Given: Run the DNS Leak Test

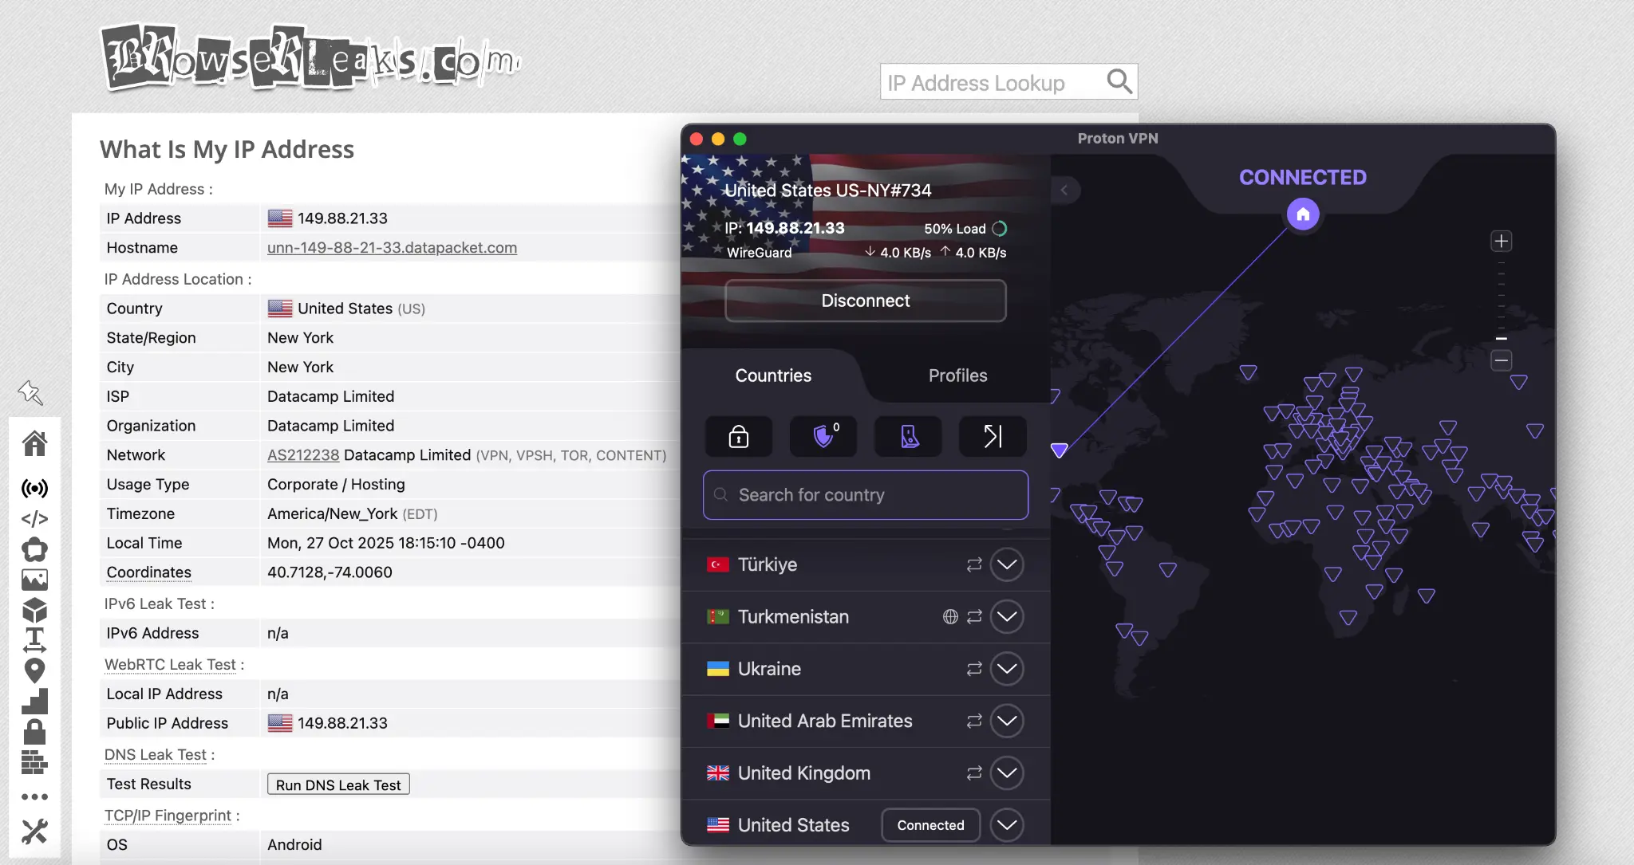Looking at the screenshot, I should (337, 784).
